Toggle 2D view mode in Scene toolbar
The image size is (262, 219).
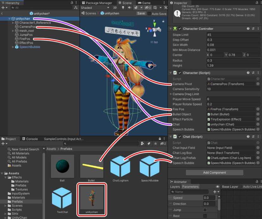[115, 8]
